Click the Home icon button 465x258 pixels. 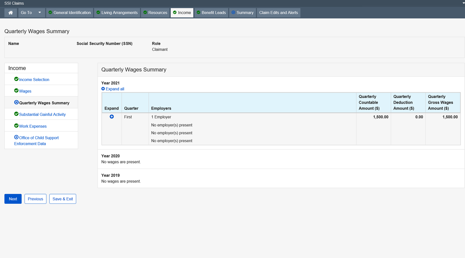11,13
